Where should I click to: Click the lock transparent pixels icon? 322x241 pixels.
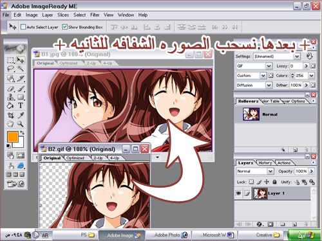coord(251,182)
